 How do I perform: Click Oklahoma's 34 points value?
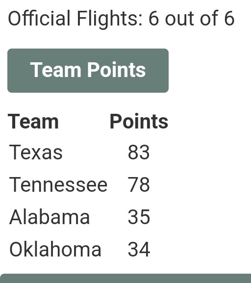coord(139,249)
